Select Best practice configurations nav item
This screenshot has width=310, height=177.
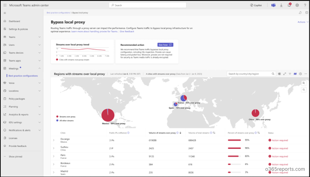pos(23,76)
